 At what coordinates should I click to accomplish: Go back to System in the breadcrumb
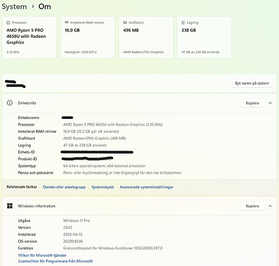[14, 7]
